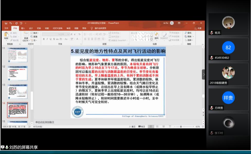Expand the shapes gallery more arrow
Screen dimensions: 251x154
point(152,40)
